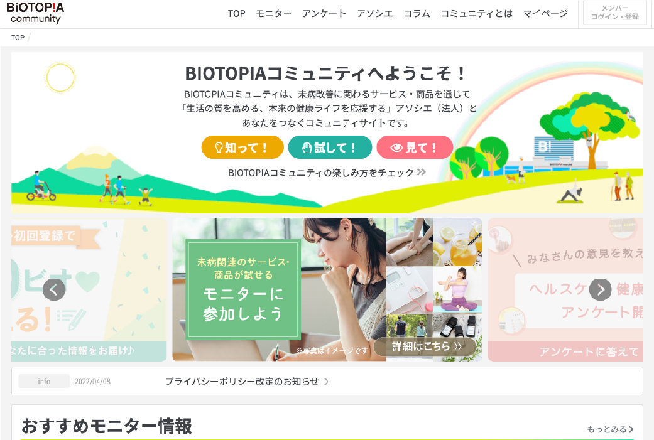Screen dimensions: 654x440
Task: Click もっとみる link for monitor info
Action: coord(610,429)
